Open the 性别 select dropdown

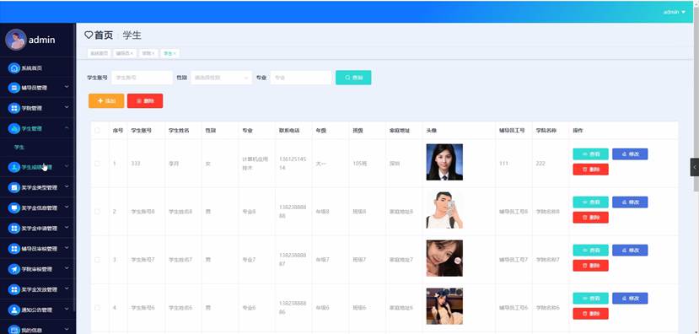tap(221, 78)
